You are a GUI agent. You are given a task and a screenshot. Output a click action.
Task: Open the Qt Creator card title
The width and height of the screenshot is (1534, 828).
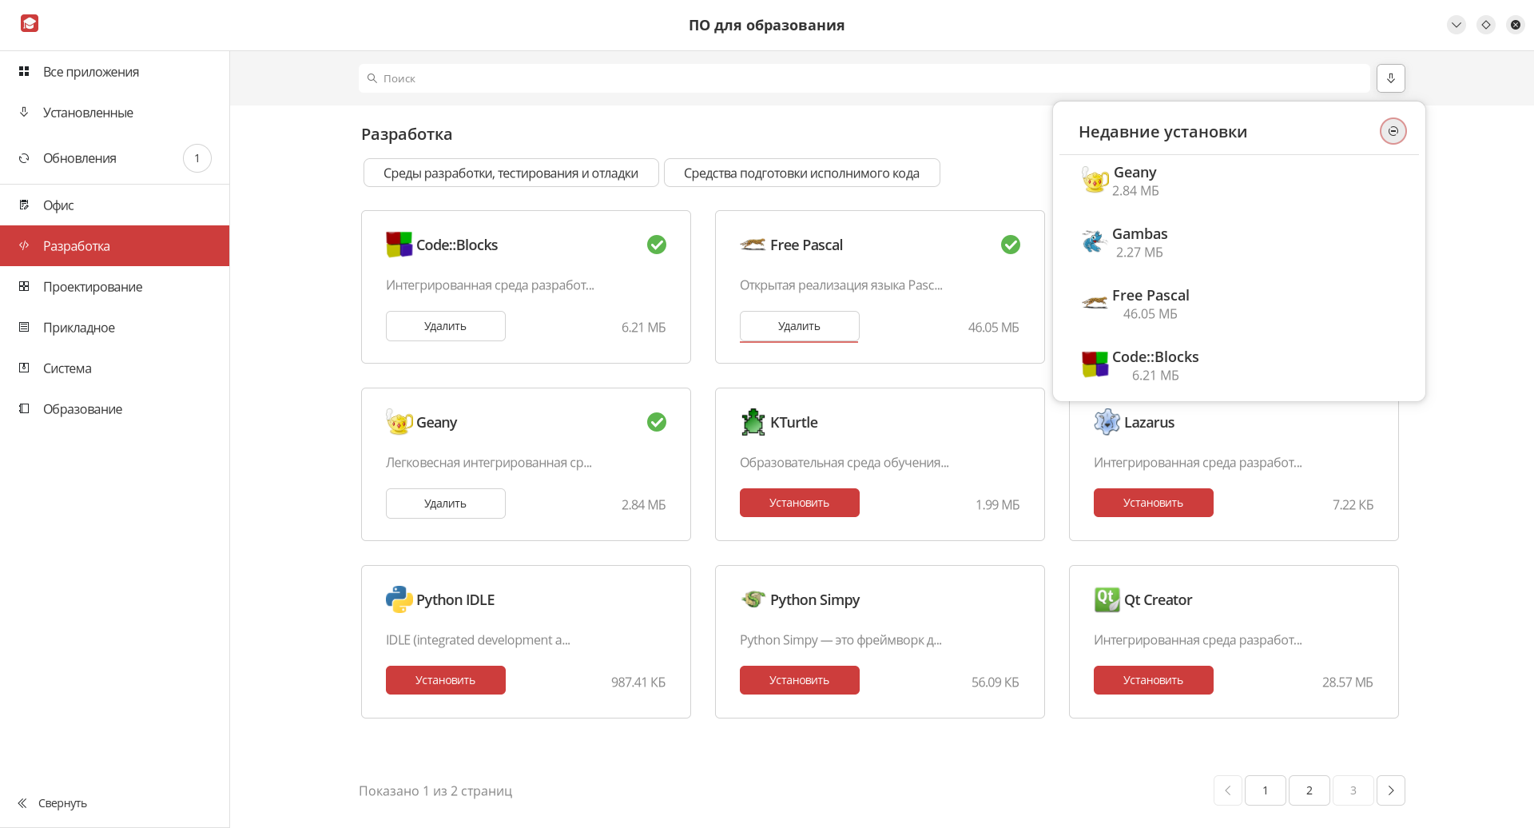1158,599
